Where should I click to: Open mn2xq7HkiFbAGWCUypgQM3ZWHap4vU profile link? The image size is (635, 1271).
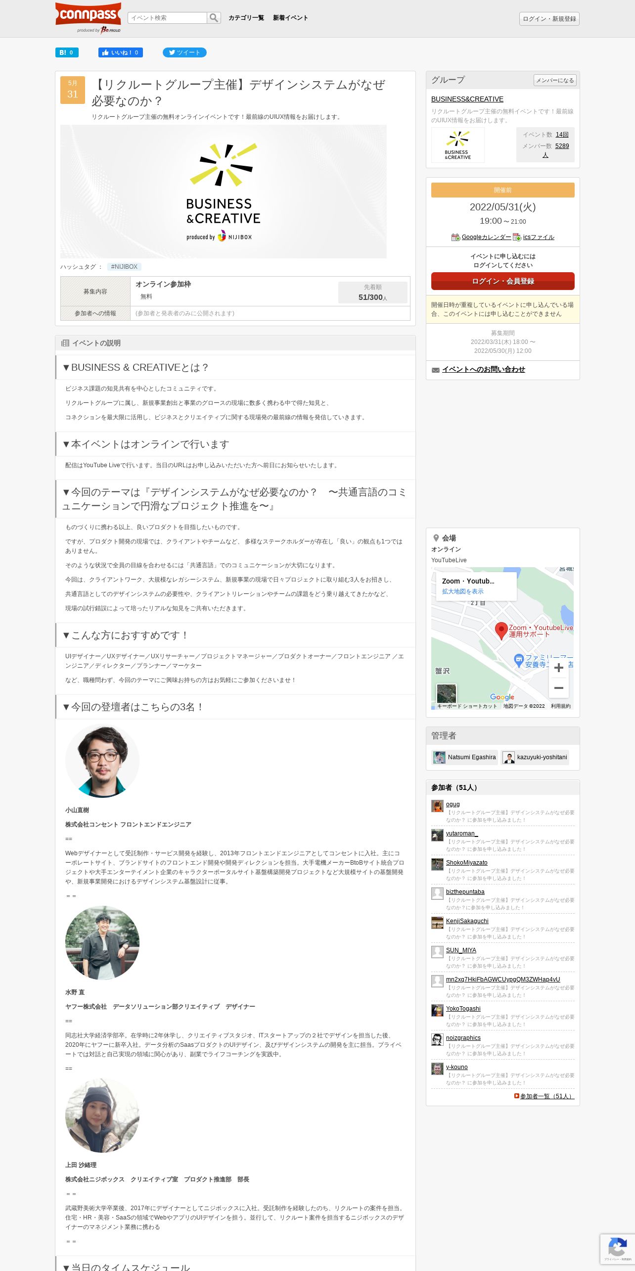click(503, 979)
